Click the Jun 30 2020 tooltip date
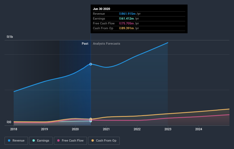The height and width of the screenshot is (149, 234). [x=101, y=9]
